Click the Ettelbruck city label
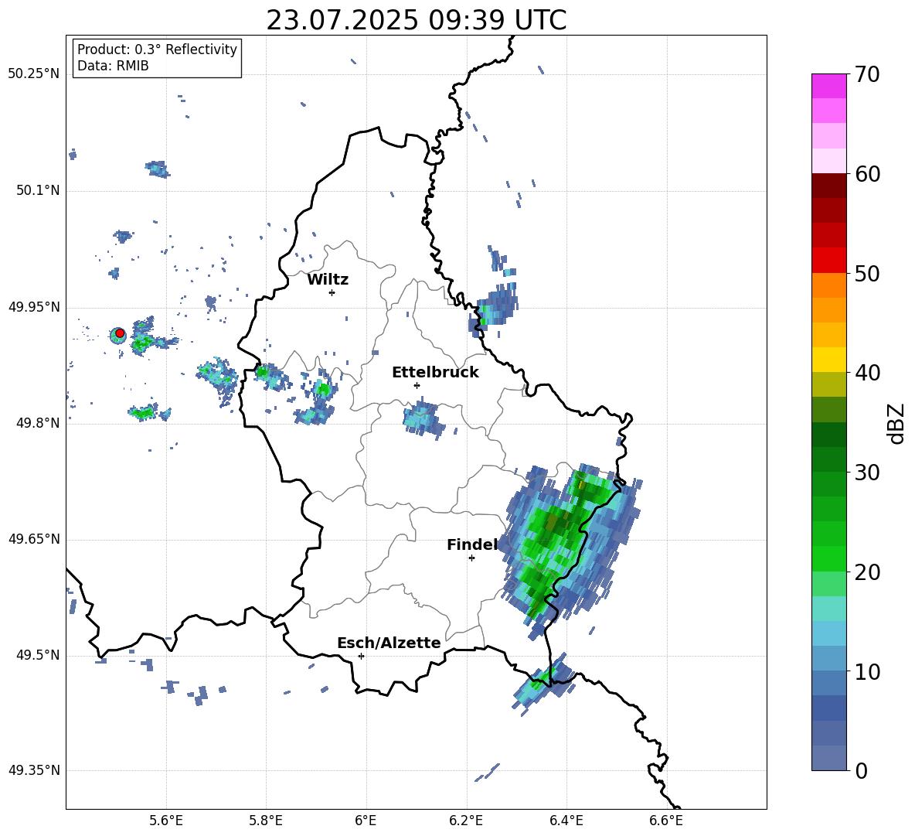Screen dimensions: 915x836 tap(435, 373)
